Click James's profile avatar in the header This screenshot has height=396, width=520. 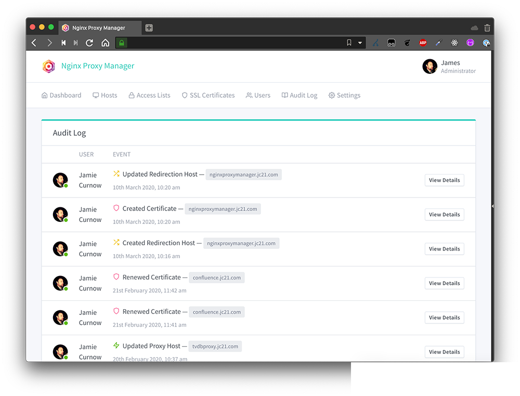pos(430,67)
